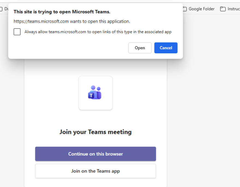Click the 'Always allow teams.microsoft.com' checkbox label text
The image size is (240, 187).
pos(98,32)
